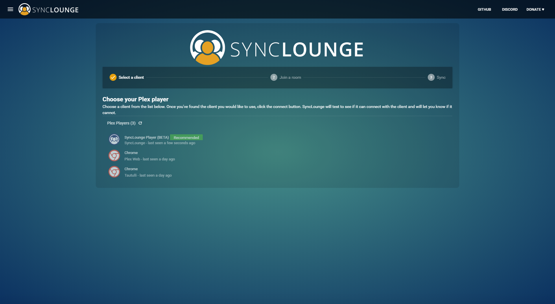555x304 pixels.
Task: Go to the Join a room step
Action: pos(290,77)
